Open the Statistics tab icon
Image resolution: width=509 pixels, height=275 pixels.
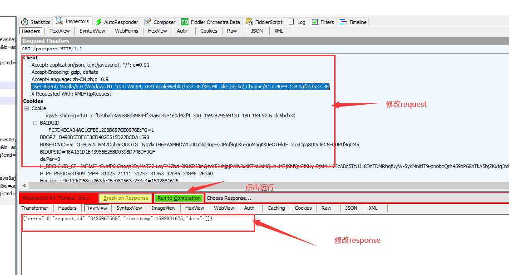tap(25, 22)
